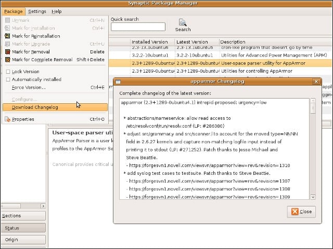Select Download Changelog menu item

pyautogui.click(x=55, y=107)
